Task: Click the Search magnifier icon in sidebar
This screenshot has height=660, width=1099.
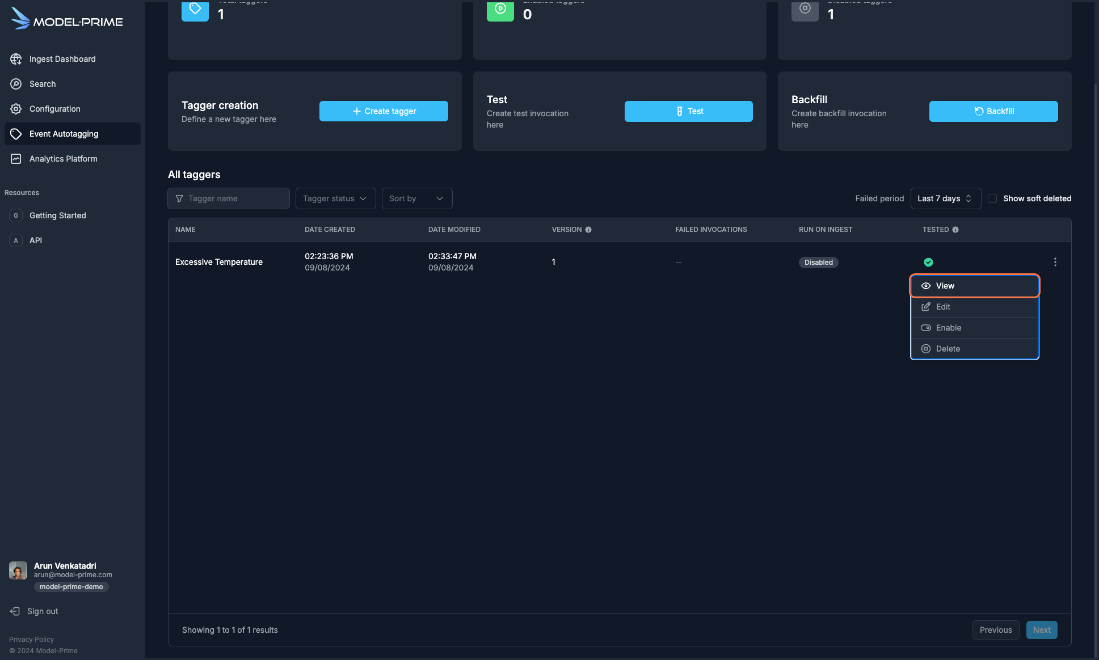Action: pos(16,84)
